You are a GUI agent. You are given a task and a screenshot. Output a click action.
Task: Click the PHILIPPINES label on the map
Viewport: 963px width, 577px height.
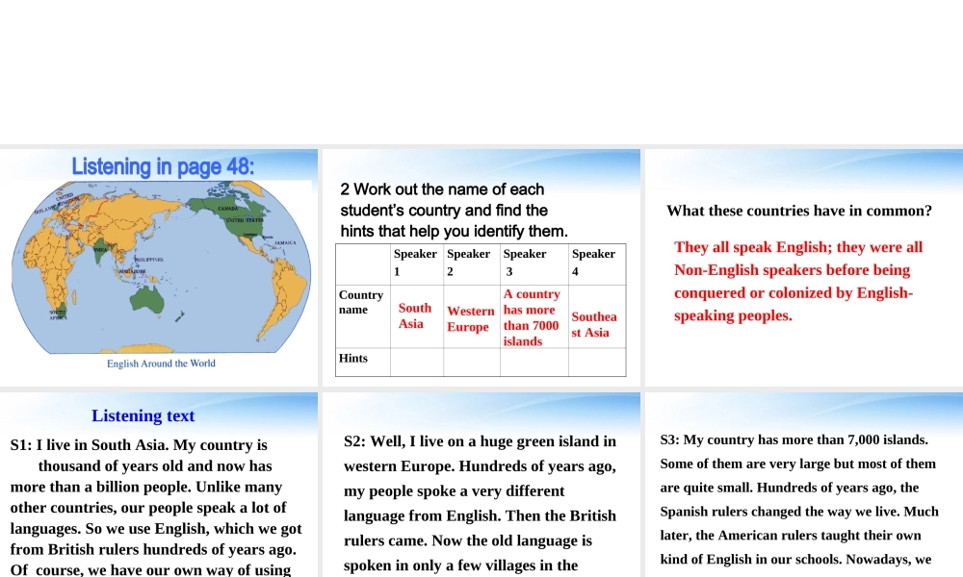point(148,260)
